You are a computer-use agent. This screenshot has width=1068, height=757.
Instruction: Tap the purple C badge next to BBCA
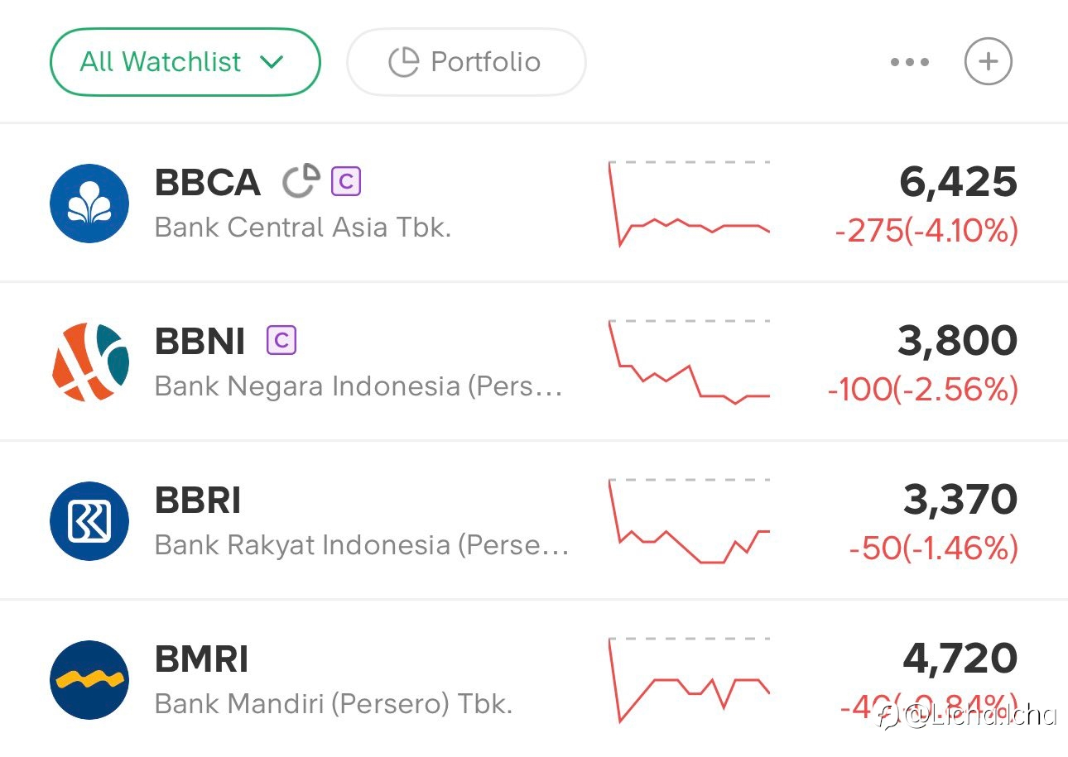346,181
